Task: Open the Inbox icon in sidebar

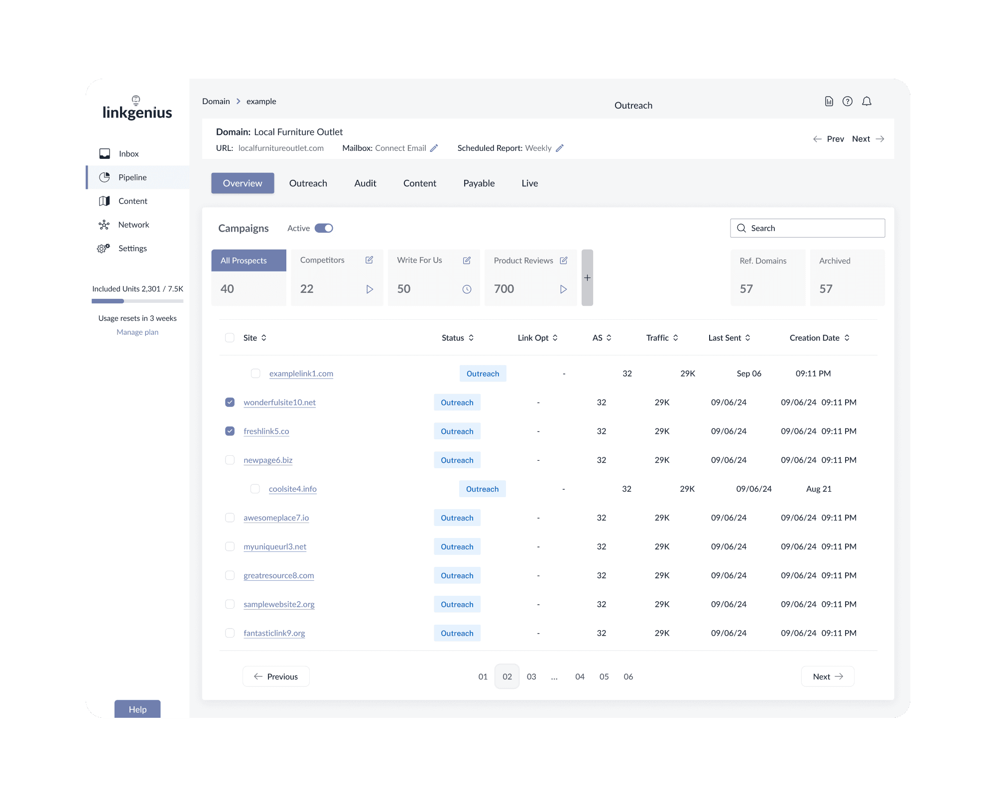Action: point(105,153)
